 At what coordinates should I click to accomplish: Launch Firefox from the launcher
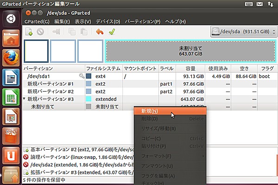tap(11, 58)
